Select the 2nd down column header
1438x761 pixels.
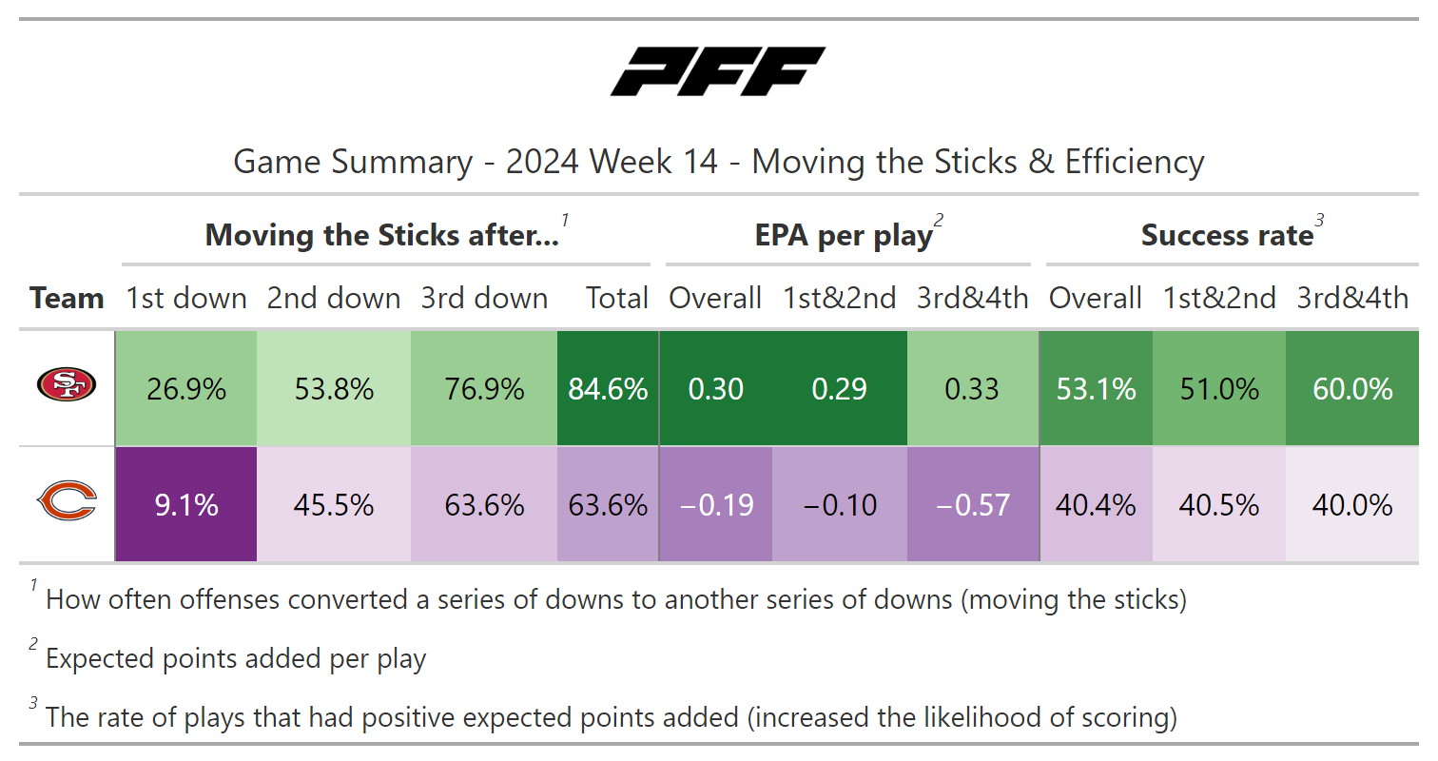[x=334, y=298]
